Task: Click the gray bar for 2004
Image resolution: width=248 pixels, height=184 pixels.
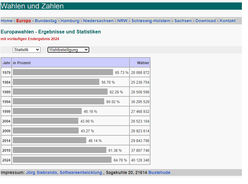Action: point(46,121)
